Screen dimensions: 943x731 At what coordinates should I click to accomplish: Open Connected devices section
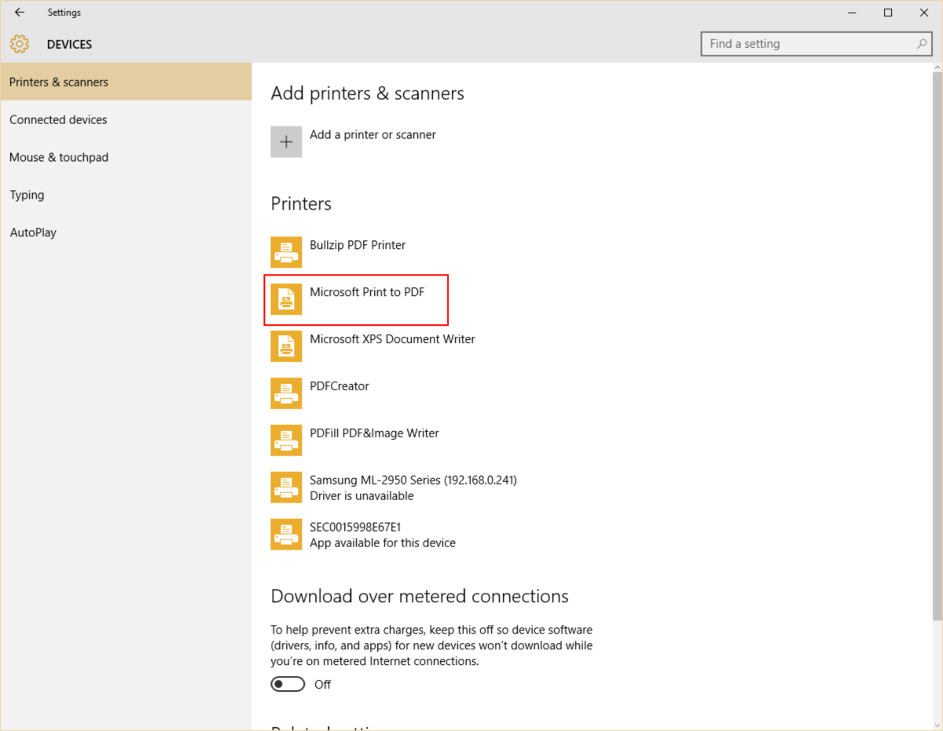click(126, 119)
